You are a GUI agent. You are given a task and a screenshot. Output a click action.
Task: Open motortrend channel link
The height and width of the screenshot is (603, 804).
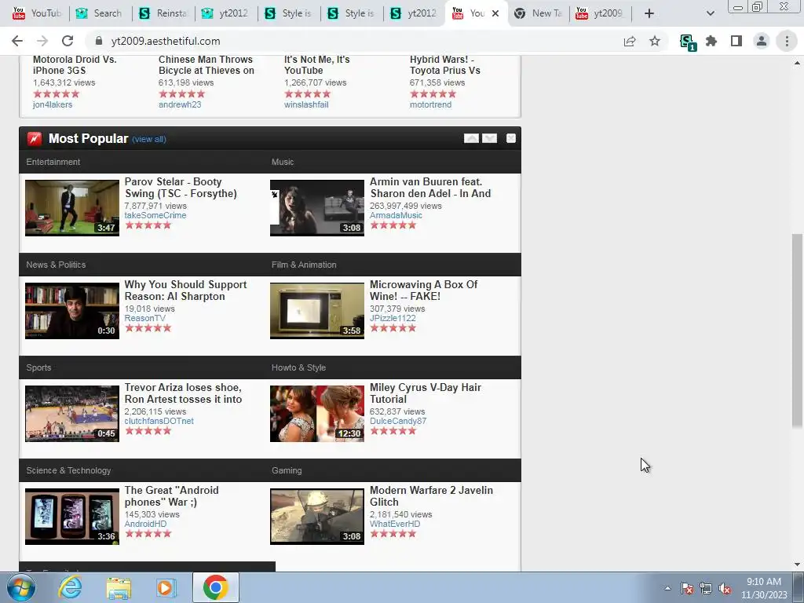(x=430, y=104)
